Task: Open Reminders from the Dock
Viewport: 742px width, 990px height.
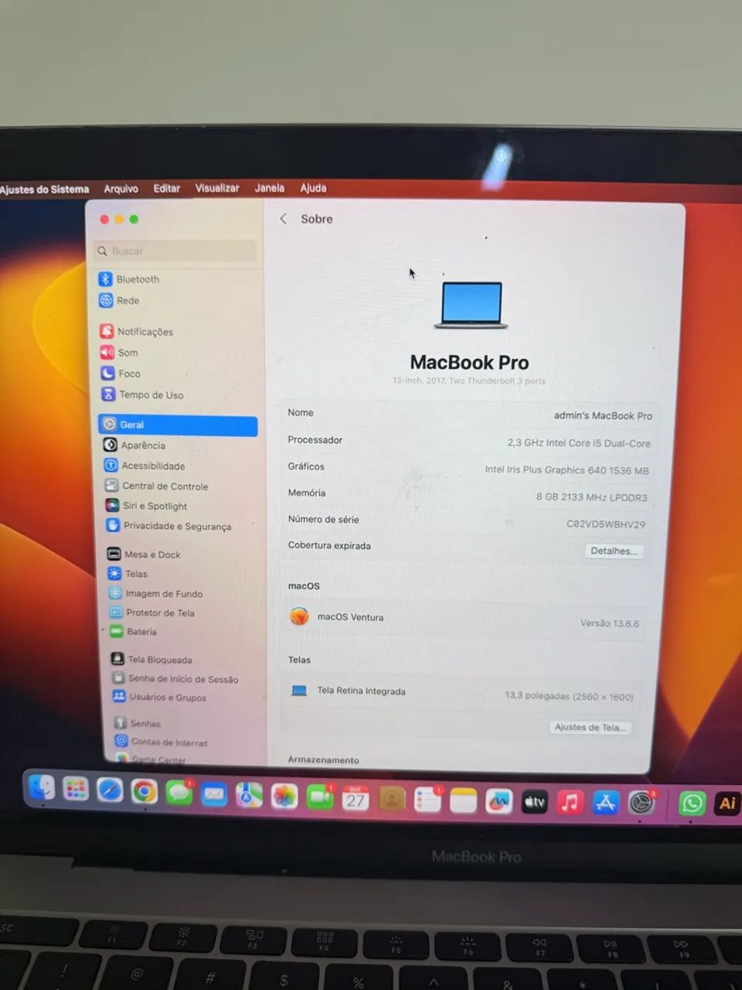Action: point(427,801)
